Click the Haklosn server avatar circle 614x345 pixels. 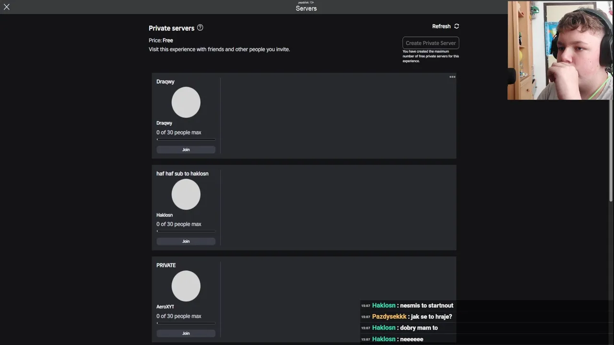(x=186, y=194)
